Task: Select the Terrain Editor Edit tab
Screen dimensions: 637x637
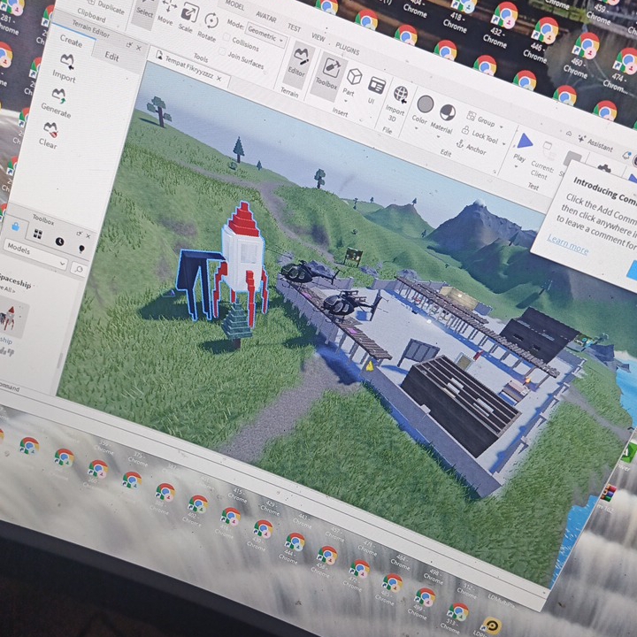Action: tap(111, 56)
